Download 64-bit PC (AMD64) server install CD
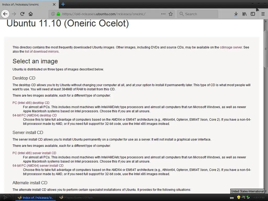268x201 pixels. [x=38, y=166]
